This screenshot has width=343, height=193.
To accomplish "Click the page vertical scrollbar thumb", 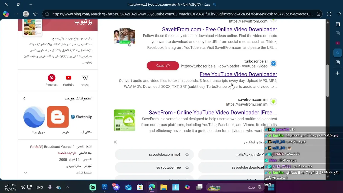I will (x=327, y=80).
